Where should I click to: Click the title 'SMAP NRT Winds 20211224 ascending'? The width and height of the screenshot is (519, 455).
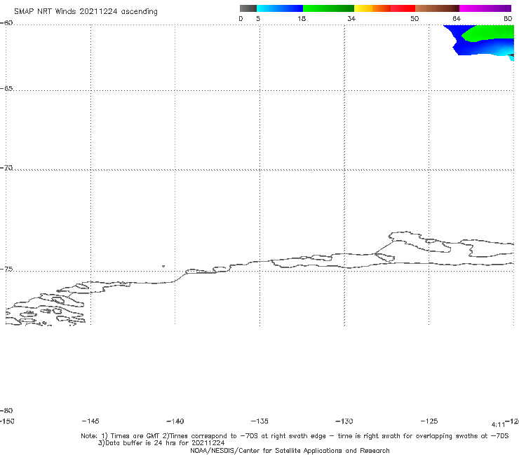(x=86, y=12)
